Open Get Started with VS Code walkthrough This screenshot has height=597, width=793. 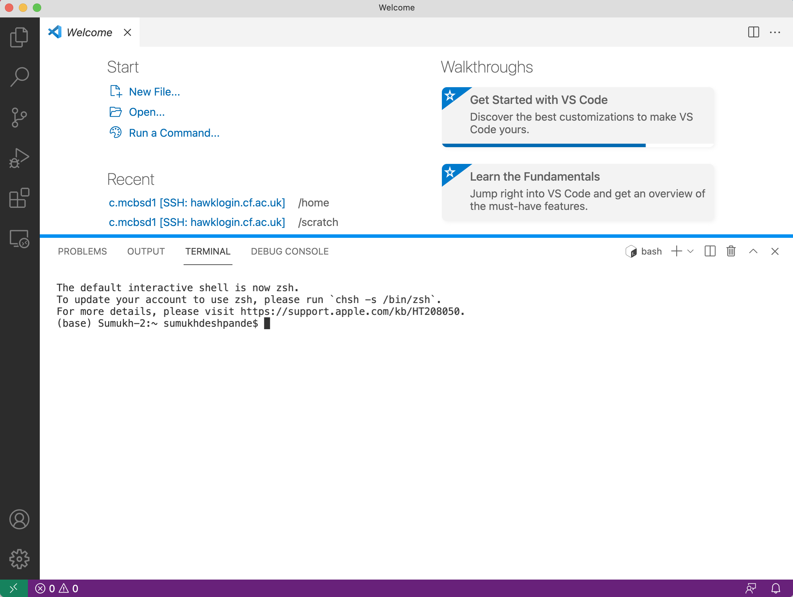[x=578, y=116]
